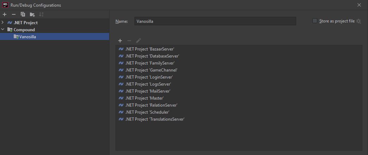Click into the Name input field
The image size is (368, 155).
215,21
